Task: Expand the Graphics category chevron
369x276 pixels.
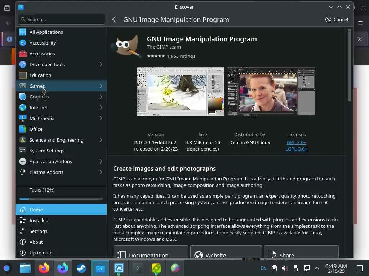Action: pos(101,97)
